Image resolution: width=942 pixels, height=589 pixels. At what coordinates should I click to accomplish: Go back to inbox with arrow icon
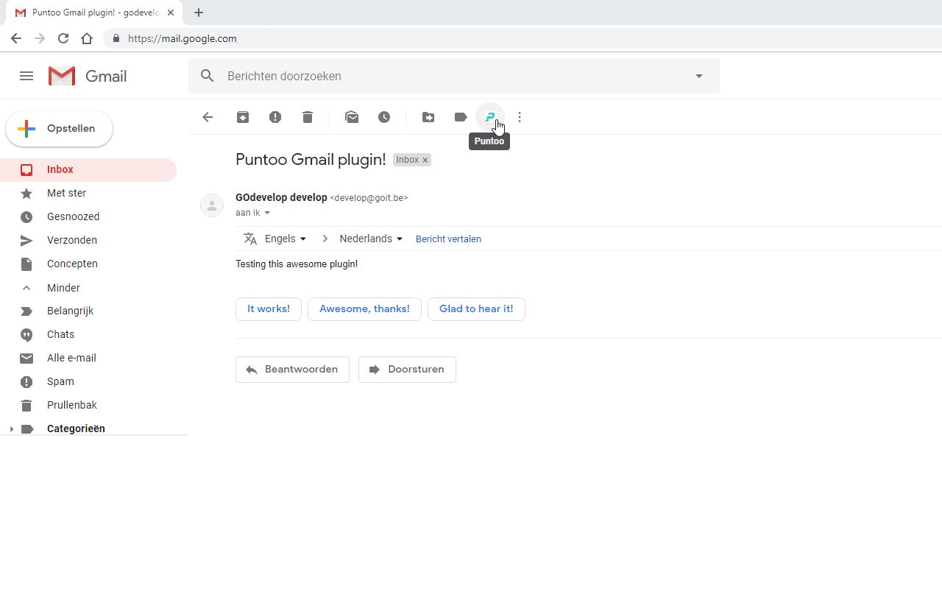tap(208, 116)
